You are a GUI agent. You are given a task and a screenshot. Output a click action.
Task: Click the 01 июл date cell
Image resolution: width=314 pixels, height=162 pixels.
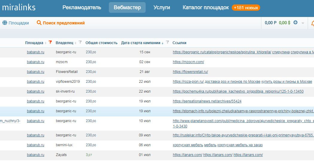[144, 155]
